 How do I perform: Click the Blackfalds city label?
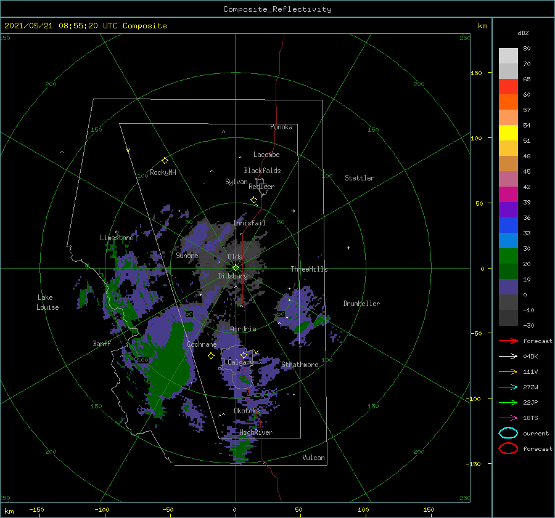262,171
